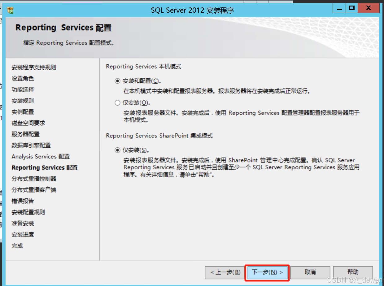Click the SQL Server setup title bar icon
This screenshot has height=286, width=384.
pyautogui.click(x=11, y=10)
